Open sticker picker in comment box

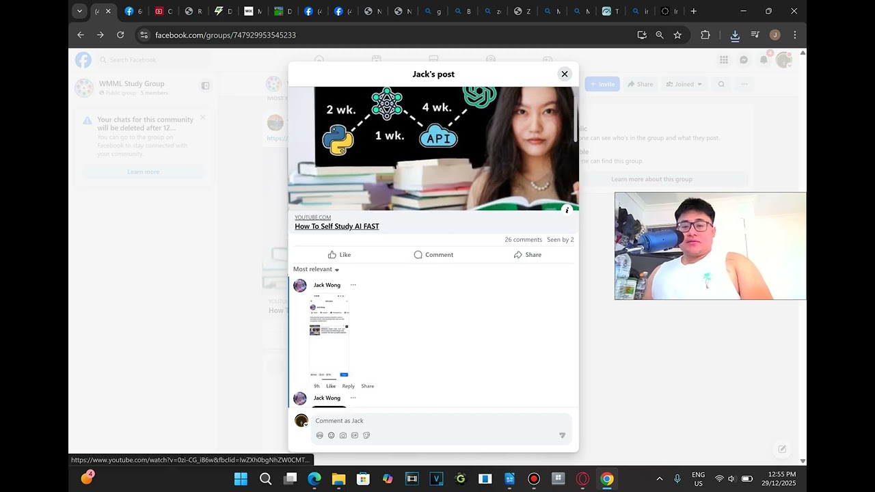coord(366,435)
